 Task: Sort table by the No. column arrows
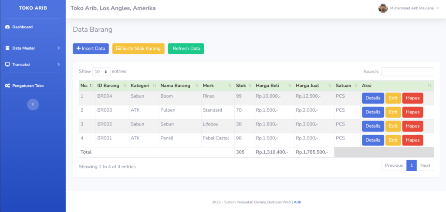91,86
